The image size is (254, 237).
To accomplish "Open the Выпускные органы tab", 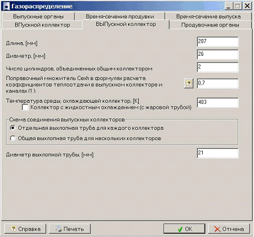I will 38,16.
